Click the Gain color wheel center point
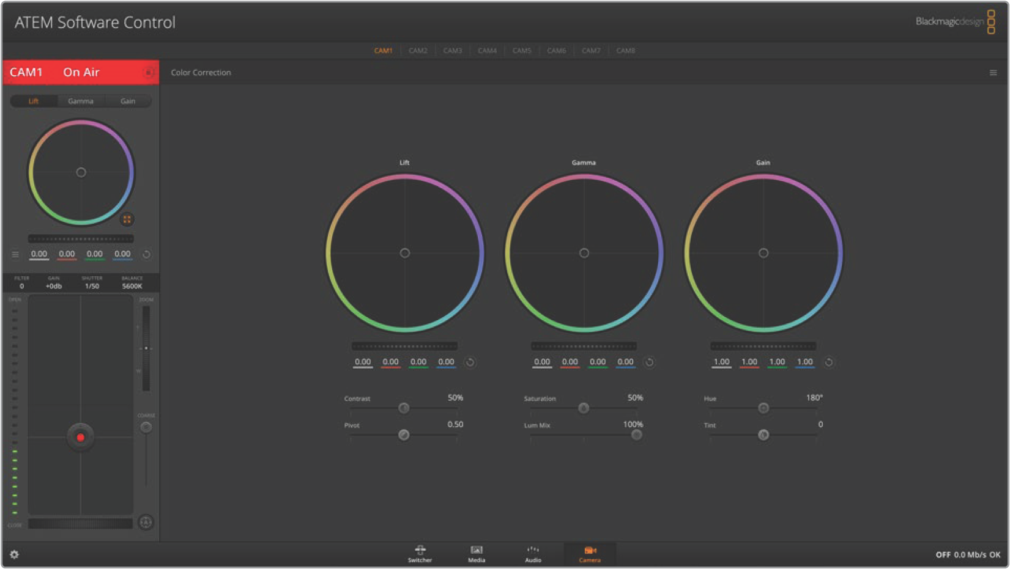This screenshot has width=1010, height=569. pyautogui.click(x=763, y=253)
